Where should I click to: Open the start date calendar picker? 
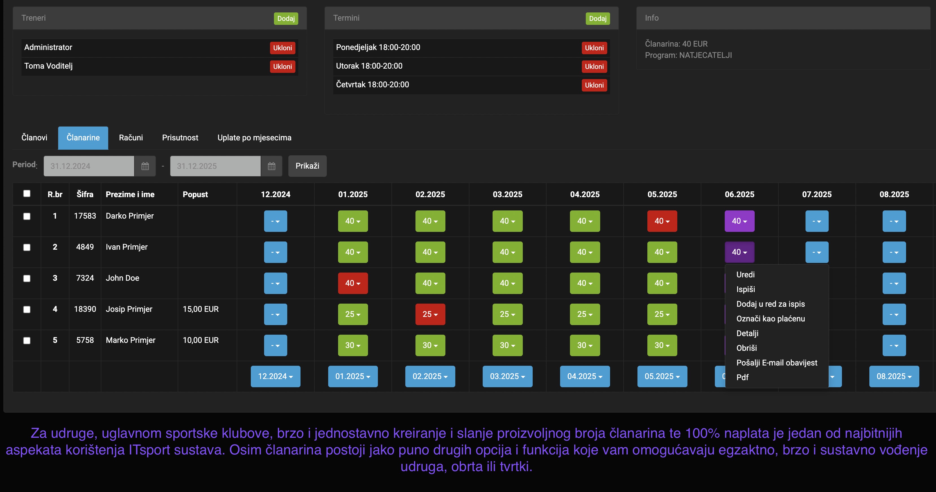click(x=145, y=166)
